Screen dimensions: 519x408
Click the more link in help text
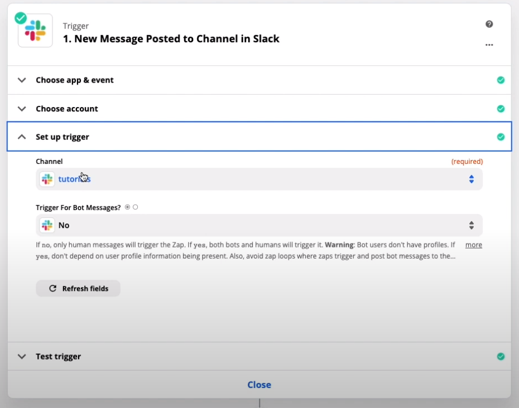pyautogui.click(x=474, y=245)
